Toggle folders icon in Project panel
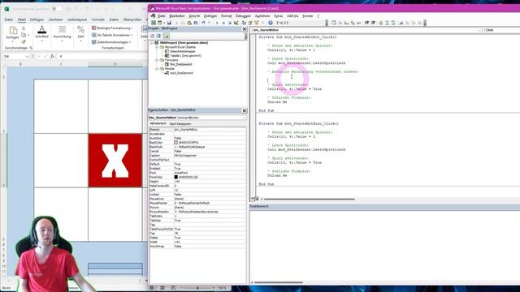This screenshot has height=292, width=520. 166,36
